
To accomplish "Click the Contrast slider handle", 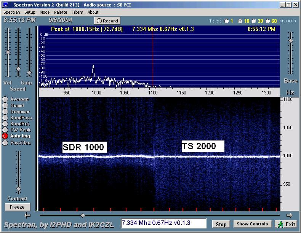I will pyautogui.click(x=18, y=189).
